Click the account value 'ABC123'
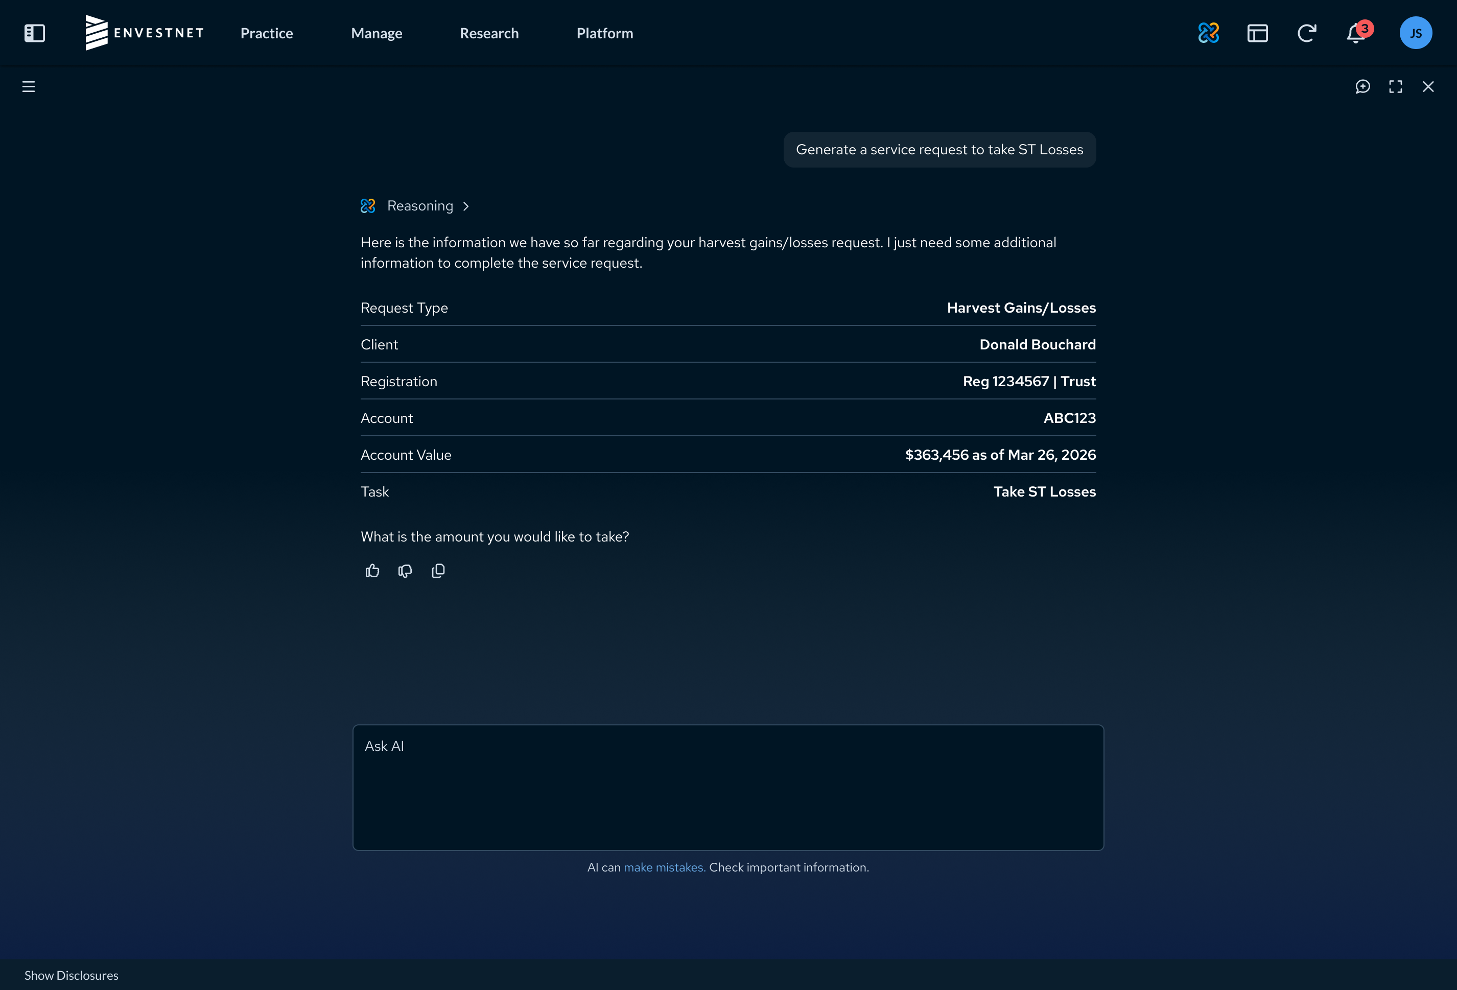 1070,418
